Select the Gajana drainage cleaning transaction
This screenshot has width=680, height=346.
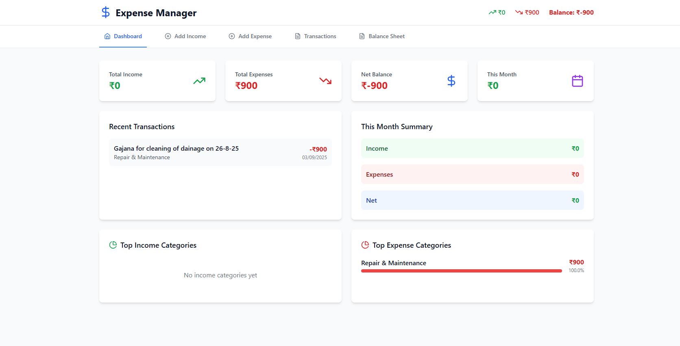[220, 152]
